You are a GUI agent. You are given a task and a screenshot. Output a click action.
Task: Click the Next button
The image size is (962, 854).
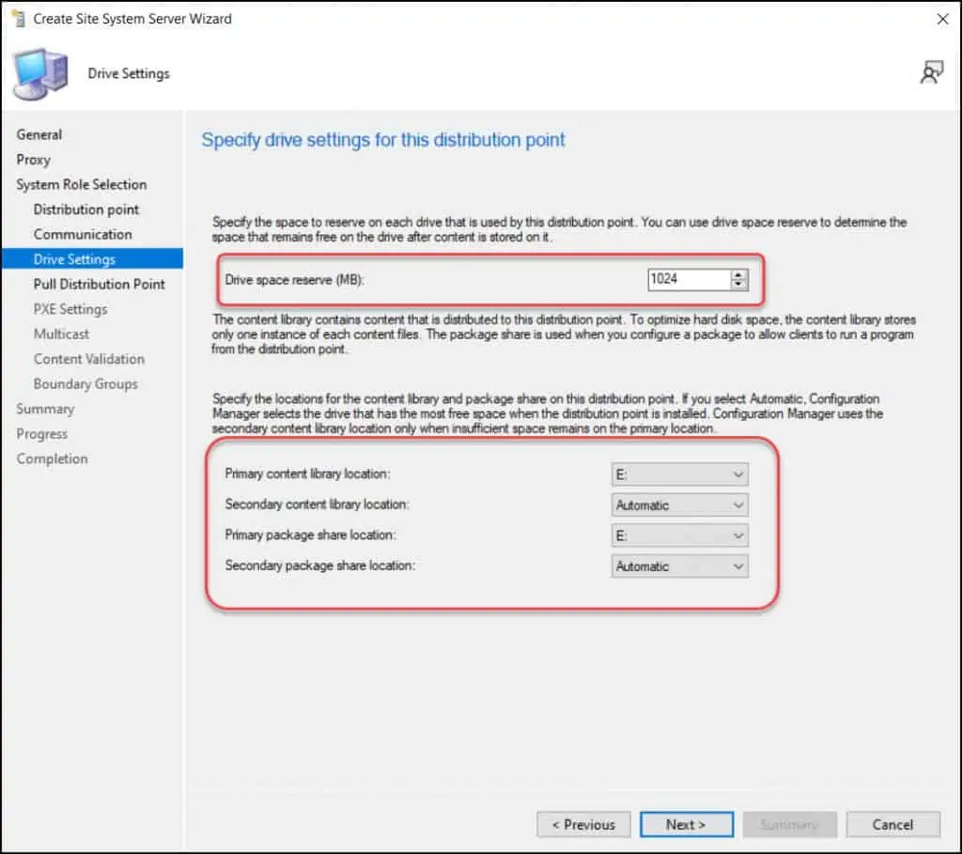pyautogui.click(x=686, y=824)
